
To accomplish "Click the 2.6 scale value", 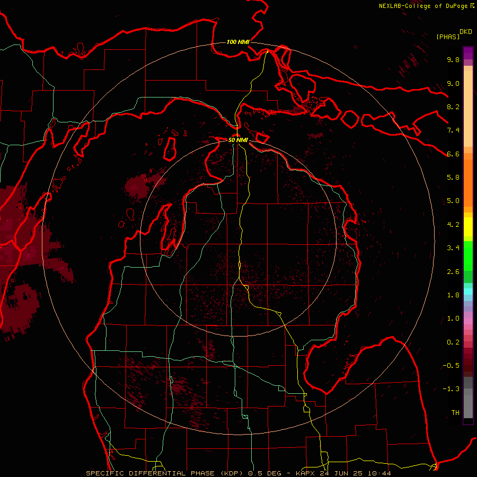I will pyautogui.click(x=453, y=272).
